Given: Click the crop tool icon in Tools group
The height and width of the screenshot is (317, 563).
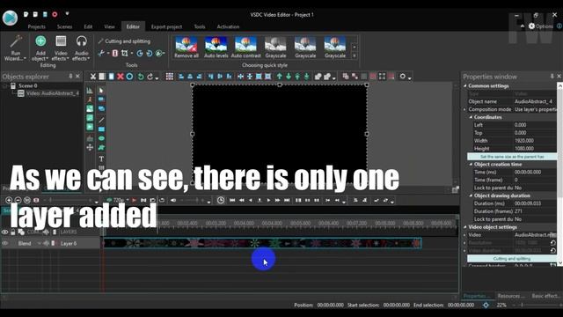Looking at the screenshot, I should [x=125, y=53].
